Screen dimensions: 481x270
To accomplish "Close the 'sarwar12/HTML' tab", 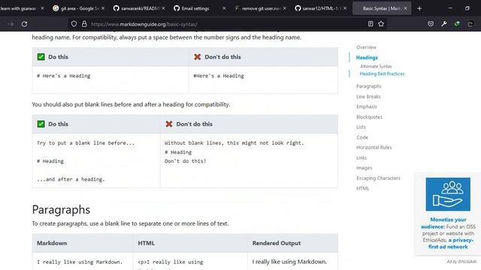I will [x=345, y=8].
